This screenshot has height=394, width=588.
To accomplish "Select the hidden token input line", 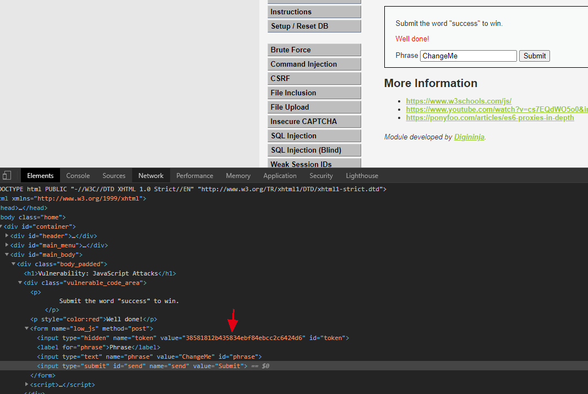I will pos(193,338).
